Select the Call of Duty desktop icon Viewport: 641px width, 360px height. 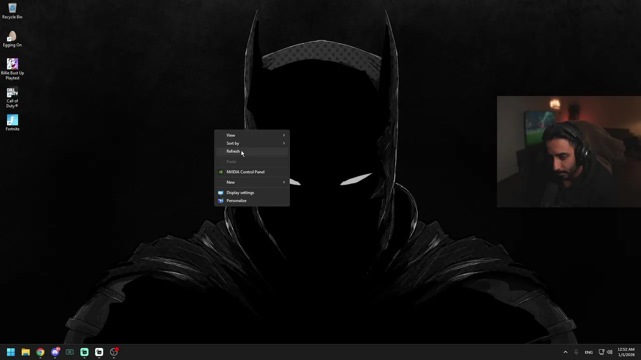pyautogui.click(x=12, y=97)
